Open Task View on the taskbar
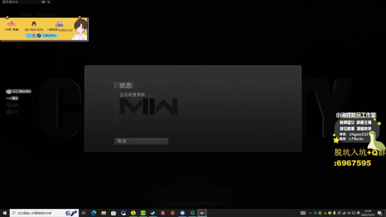Image resolution: width=386 pixels, height=217 pixels. (x=83, y=213)
